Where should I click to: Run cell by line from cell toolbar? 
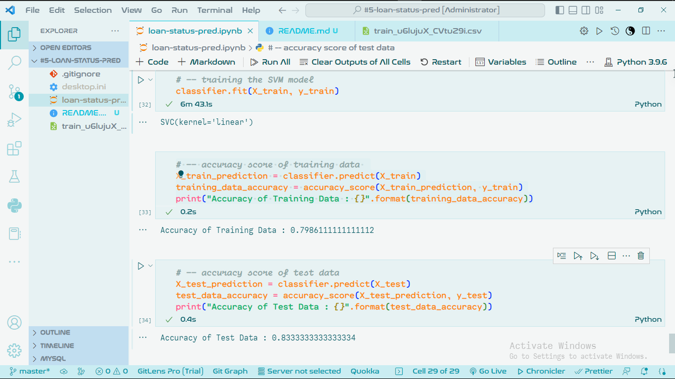561,256
